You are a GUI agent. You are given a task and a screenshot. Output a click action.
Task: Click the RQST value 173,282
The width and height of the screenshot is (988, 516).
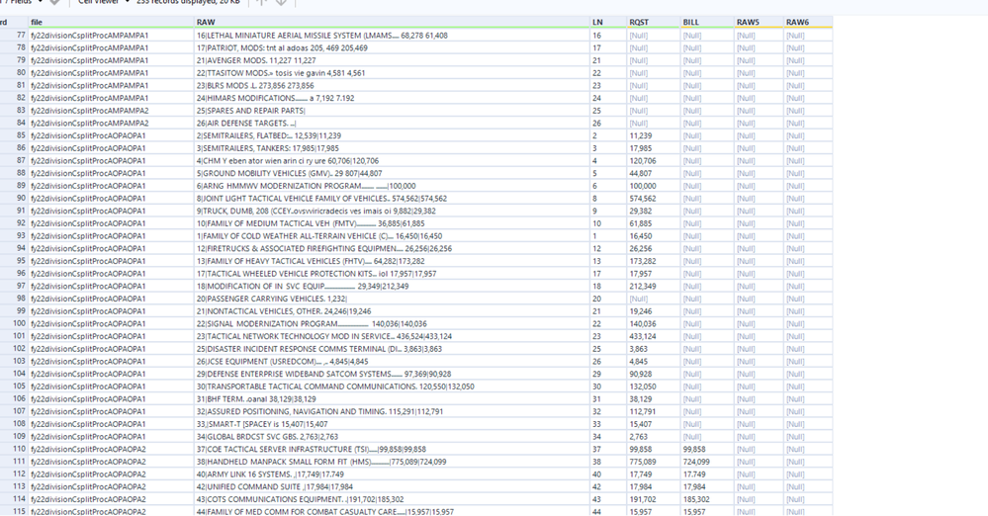coord(653,261)
